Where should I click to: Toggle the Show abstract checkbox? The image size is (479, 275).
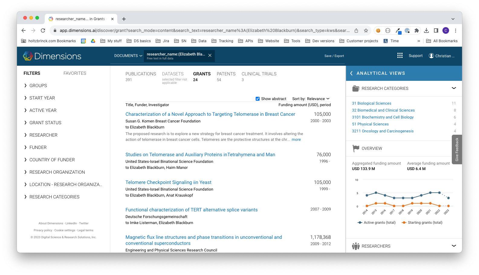pyautogui.click(x=257, y=99)
